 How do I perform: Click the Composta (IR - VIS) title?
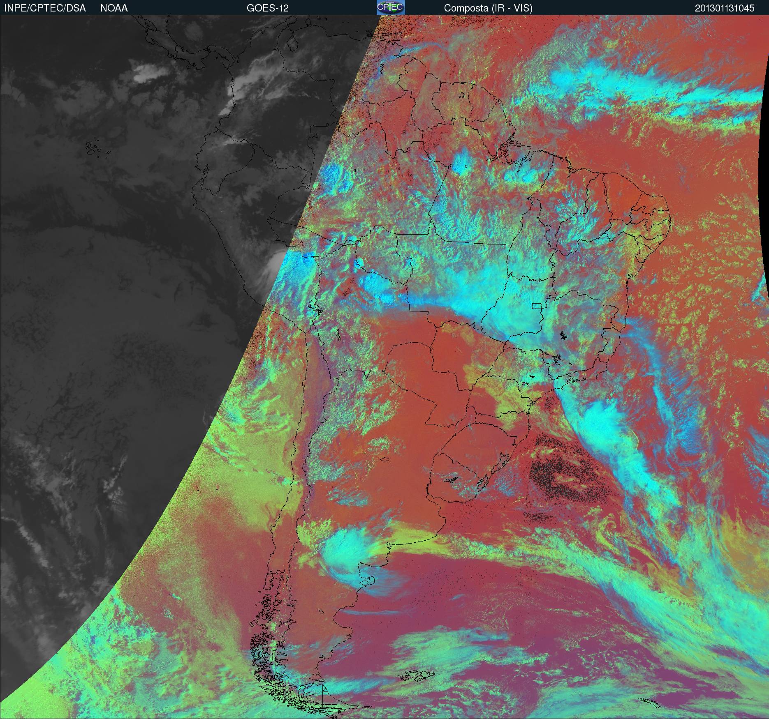pos(488,8)
